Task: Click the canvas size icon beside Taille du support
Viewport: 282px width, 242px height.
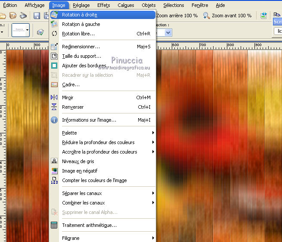Action: point(54,56)
